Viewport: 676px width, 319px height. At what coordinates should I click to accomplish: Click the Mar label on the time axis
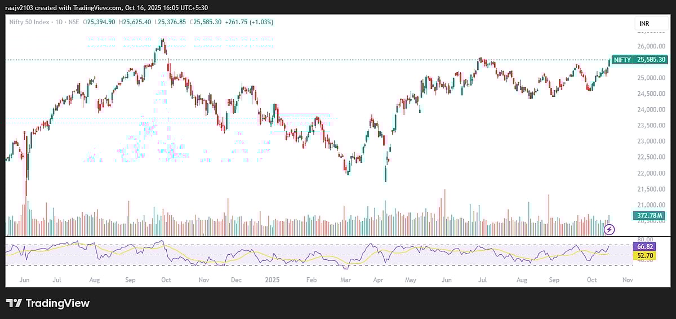click(x=344, y=279)
